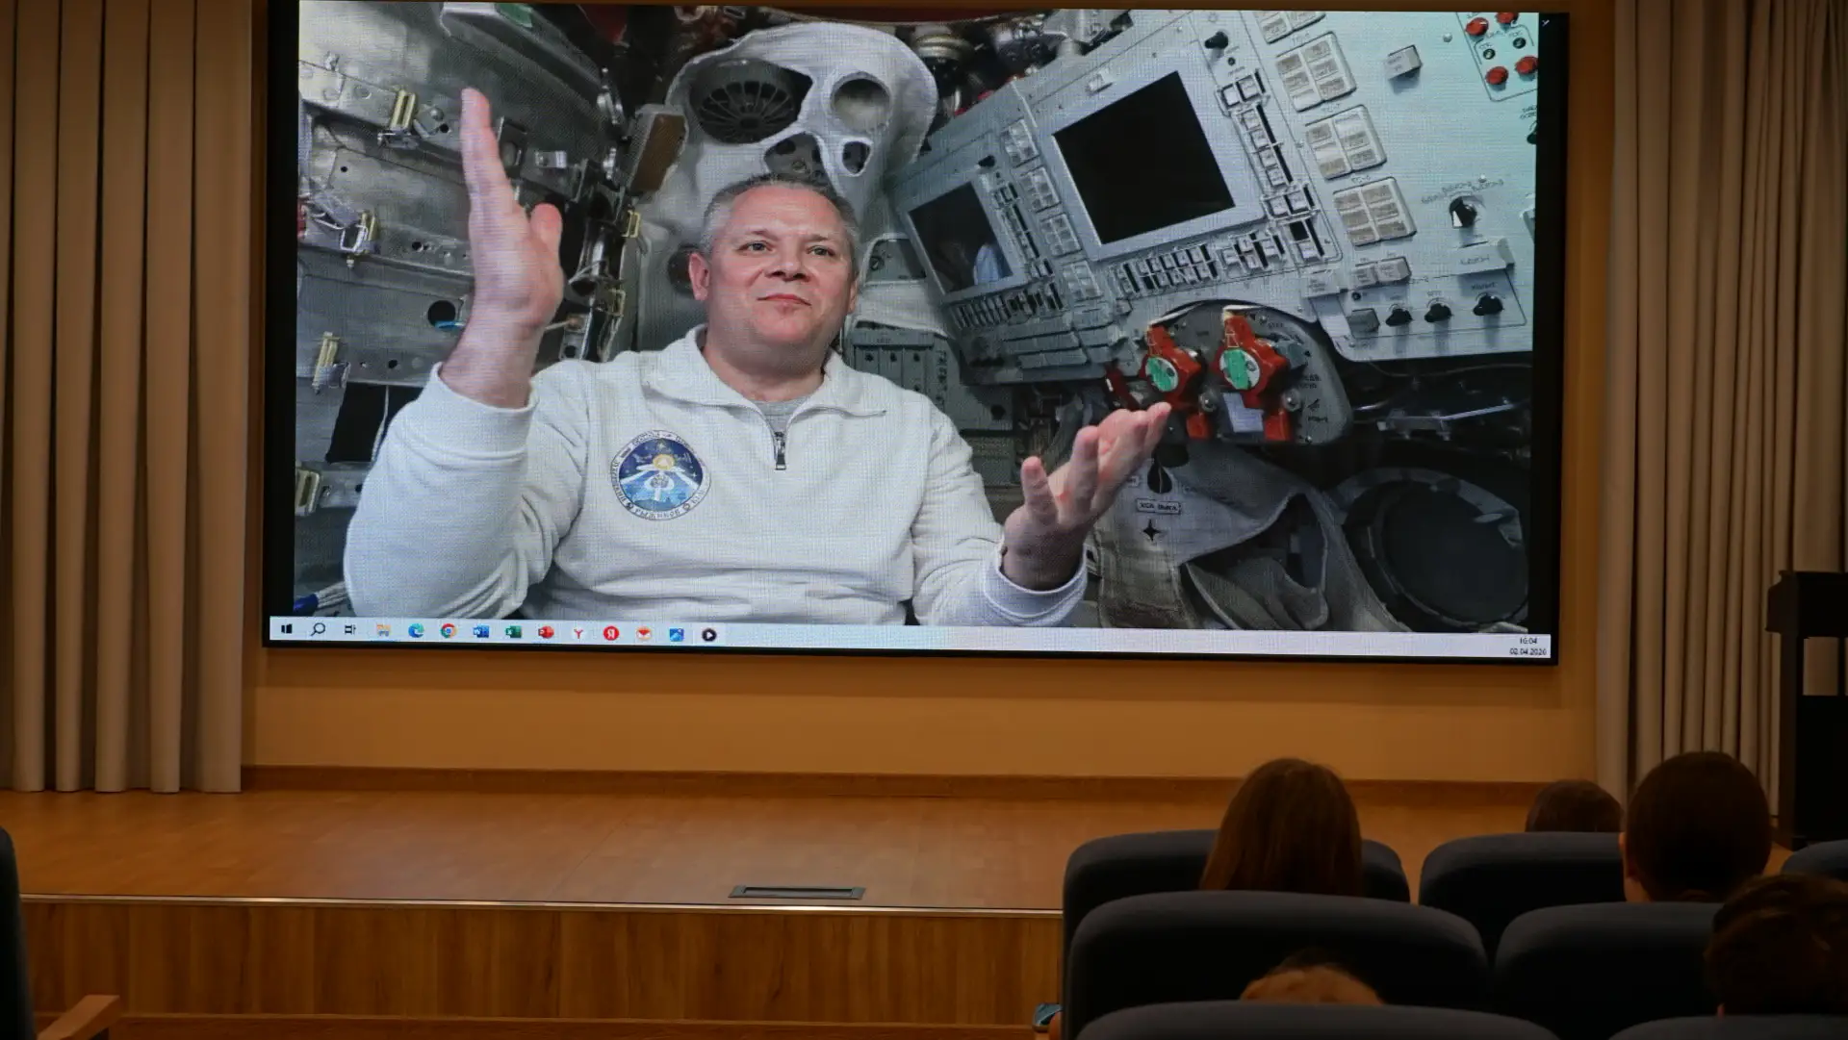
Task: Click the time reading 16:04
Action: pos(1528,641)
